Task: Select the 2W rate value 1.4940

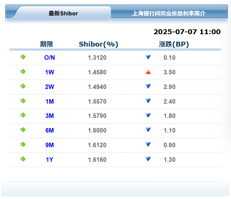Action: click(x=97, y=87)
